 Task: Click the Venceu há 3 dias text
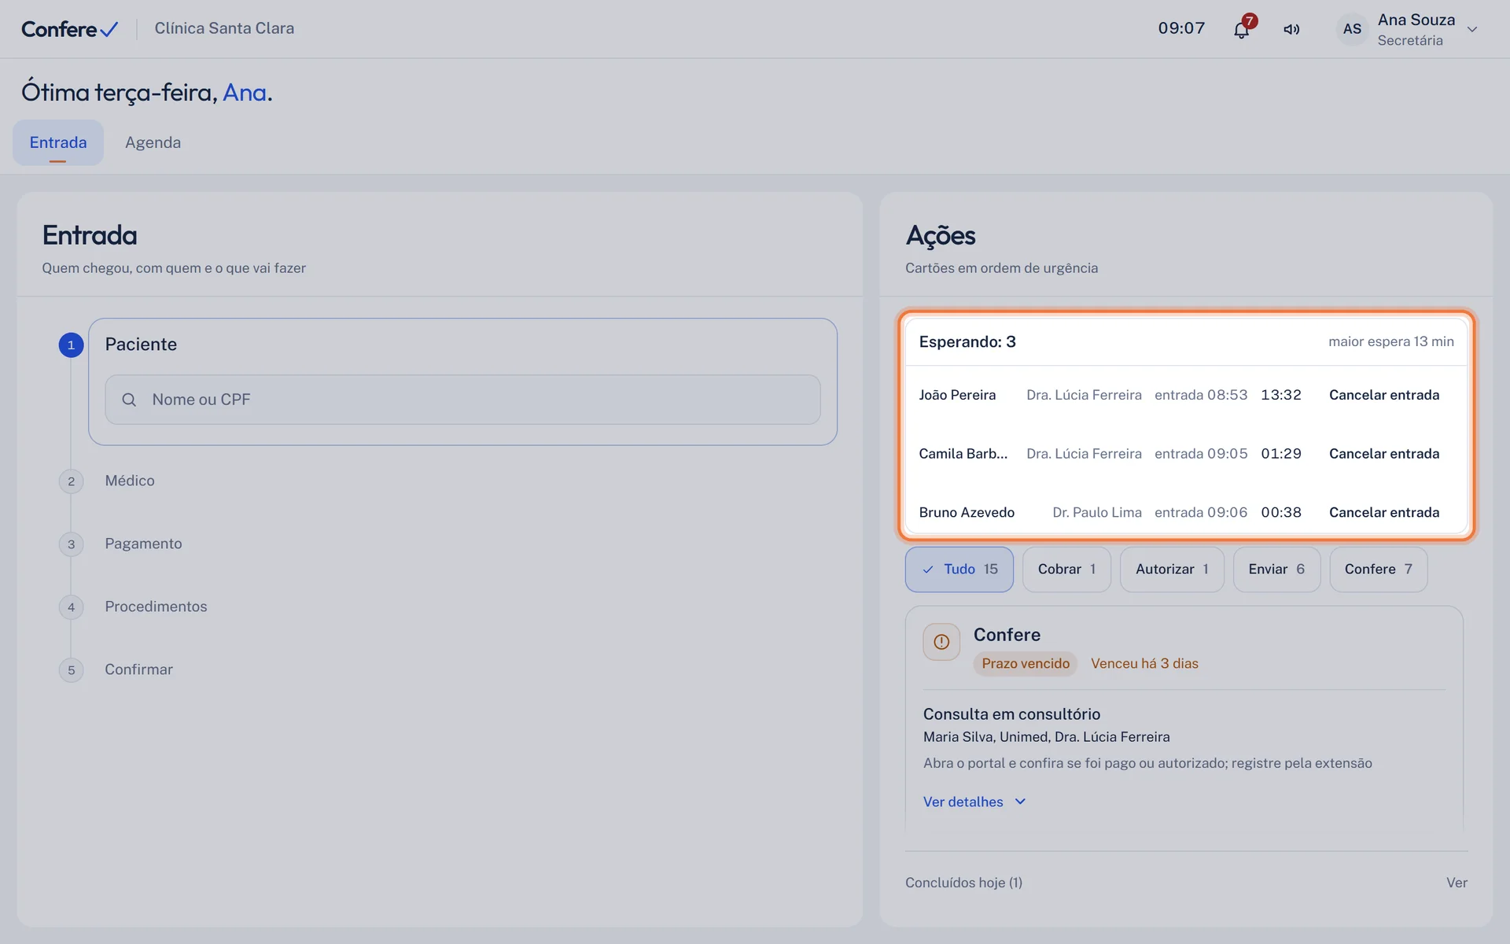tap(1144, 663)
